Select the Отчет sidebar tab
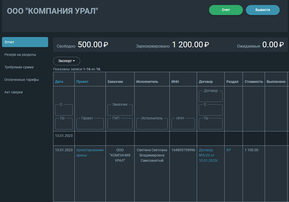This screenshot has height=202, width=289. click(25, 42)
